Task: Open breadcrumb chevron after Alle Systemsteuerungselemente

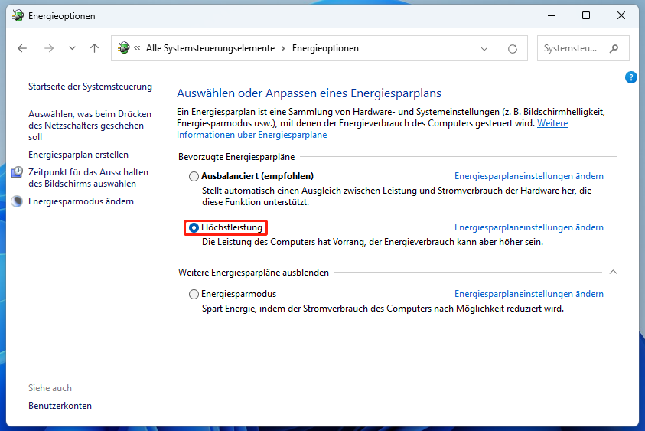Action: point(283,48)
